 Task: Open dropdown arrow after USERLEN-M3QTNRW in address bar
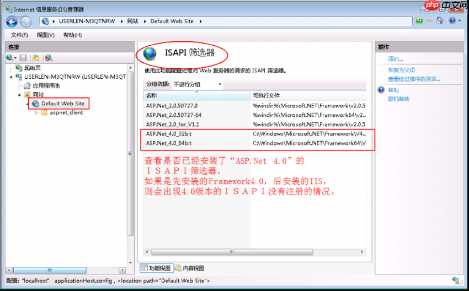pos(122,21)
